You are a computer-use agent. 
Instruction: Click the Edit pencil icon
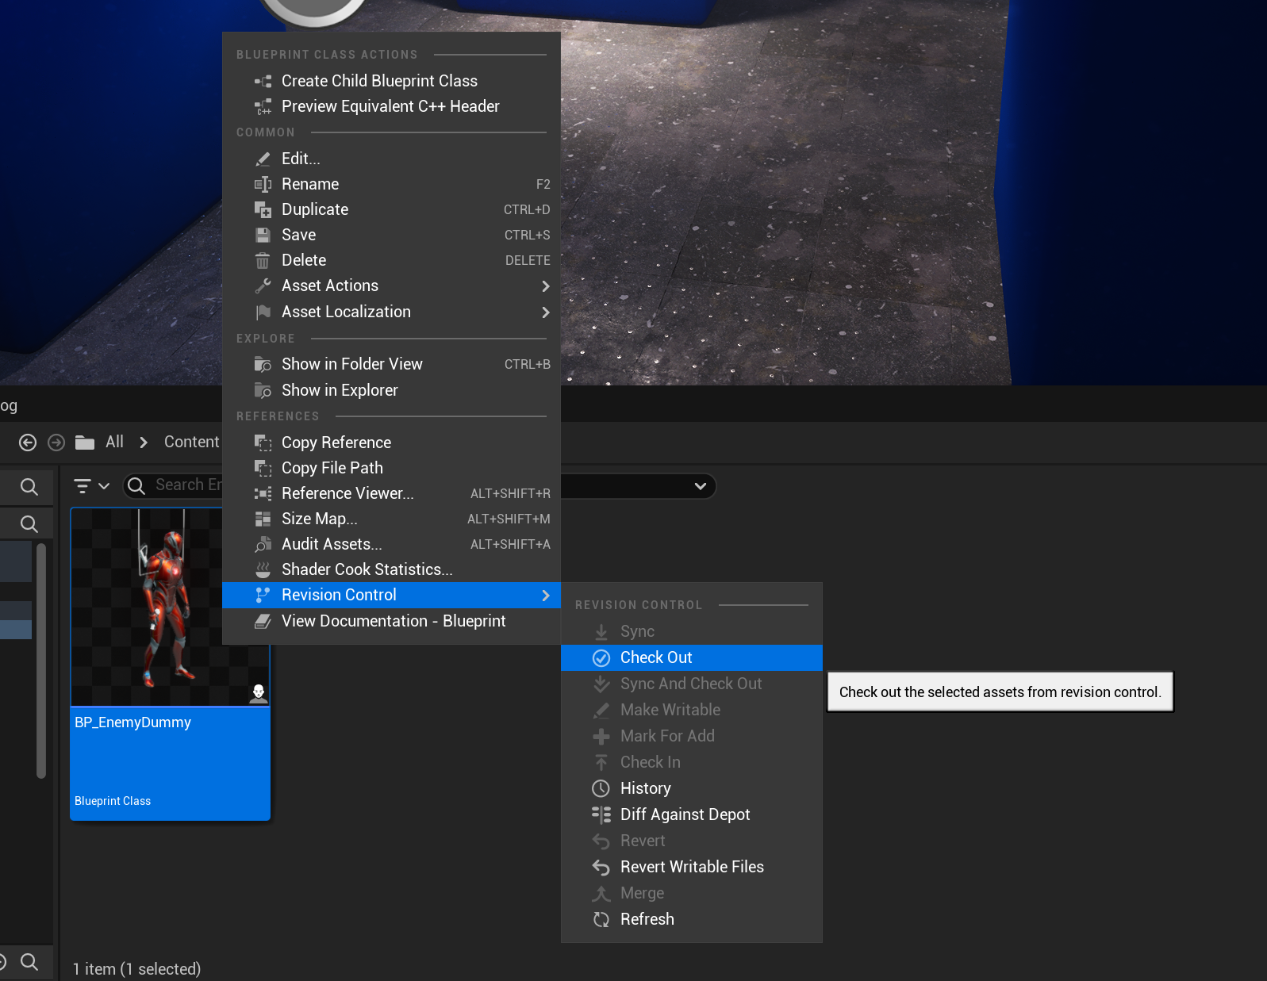[263, 159]
